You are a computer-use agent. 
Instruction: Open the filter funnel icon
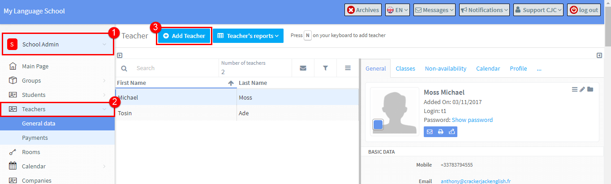[326, 68]
